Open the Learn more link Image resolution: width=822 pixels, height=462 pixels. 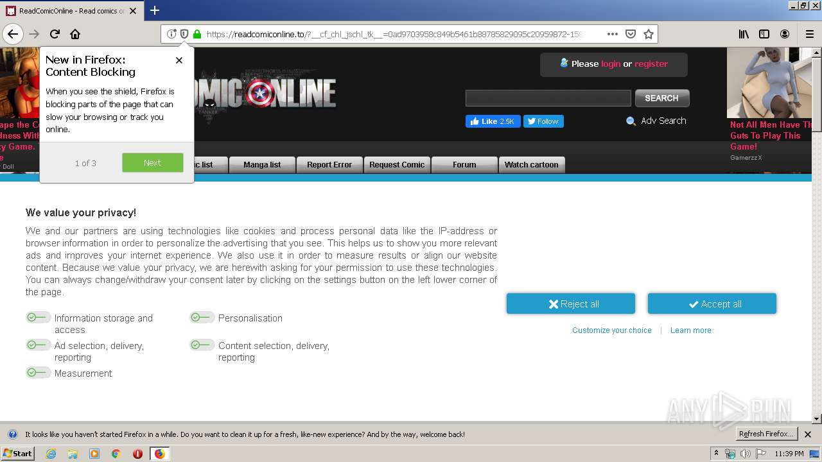click(x=691, y=330)
